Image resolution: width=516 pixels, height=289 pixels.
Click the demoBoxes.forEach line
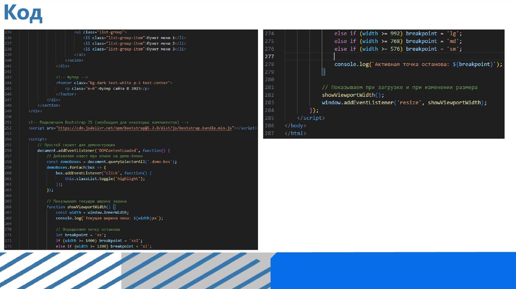(x=76, y=167)
